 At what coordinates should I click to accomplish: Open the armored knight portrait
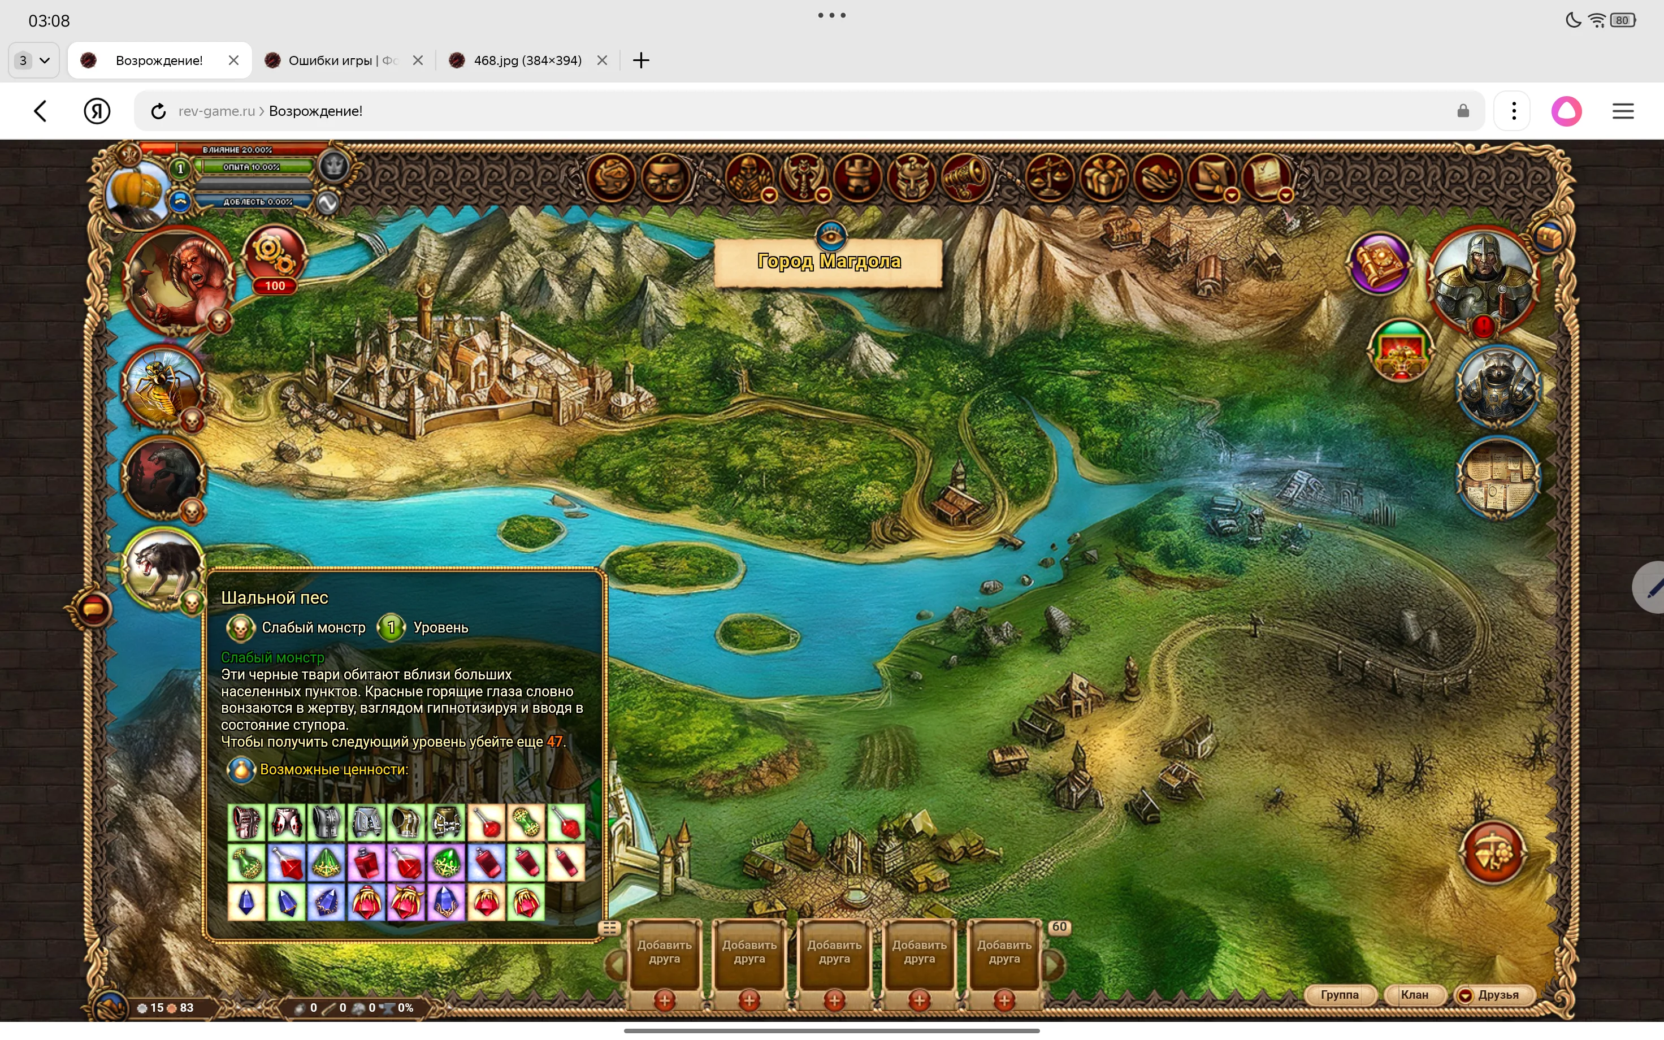point(1483,282)
